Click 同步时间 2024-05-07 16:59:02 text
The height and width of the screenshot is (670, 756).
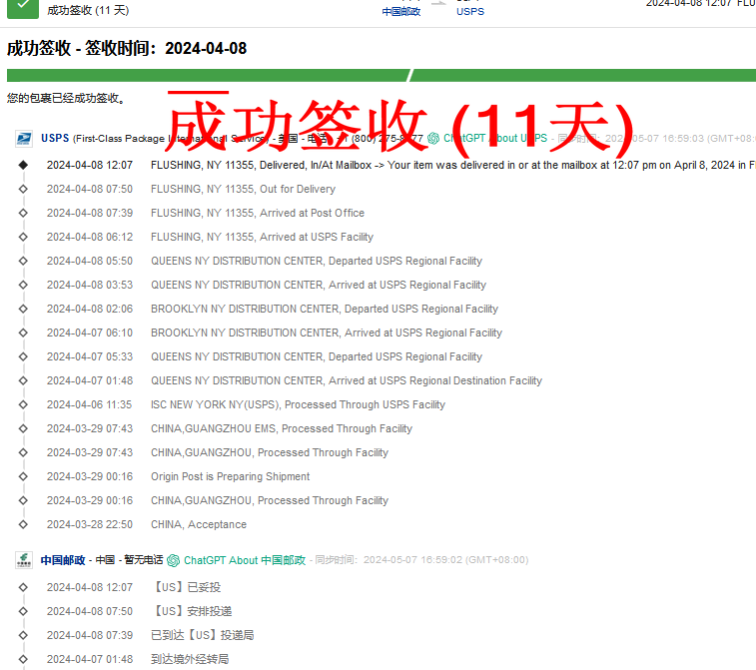(421, 560)
